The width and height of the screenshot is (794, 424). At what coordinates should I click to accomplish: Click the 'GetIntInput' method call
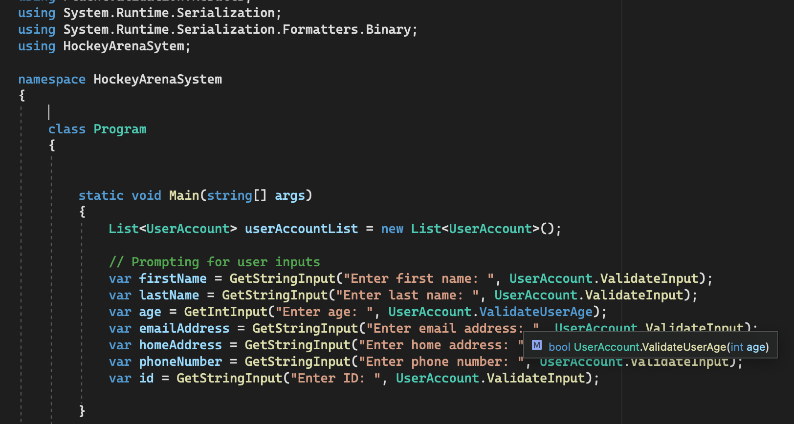(x=226, y=312)
